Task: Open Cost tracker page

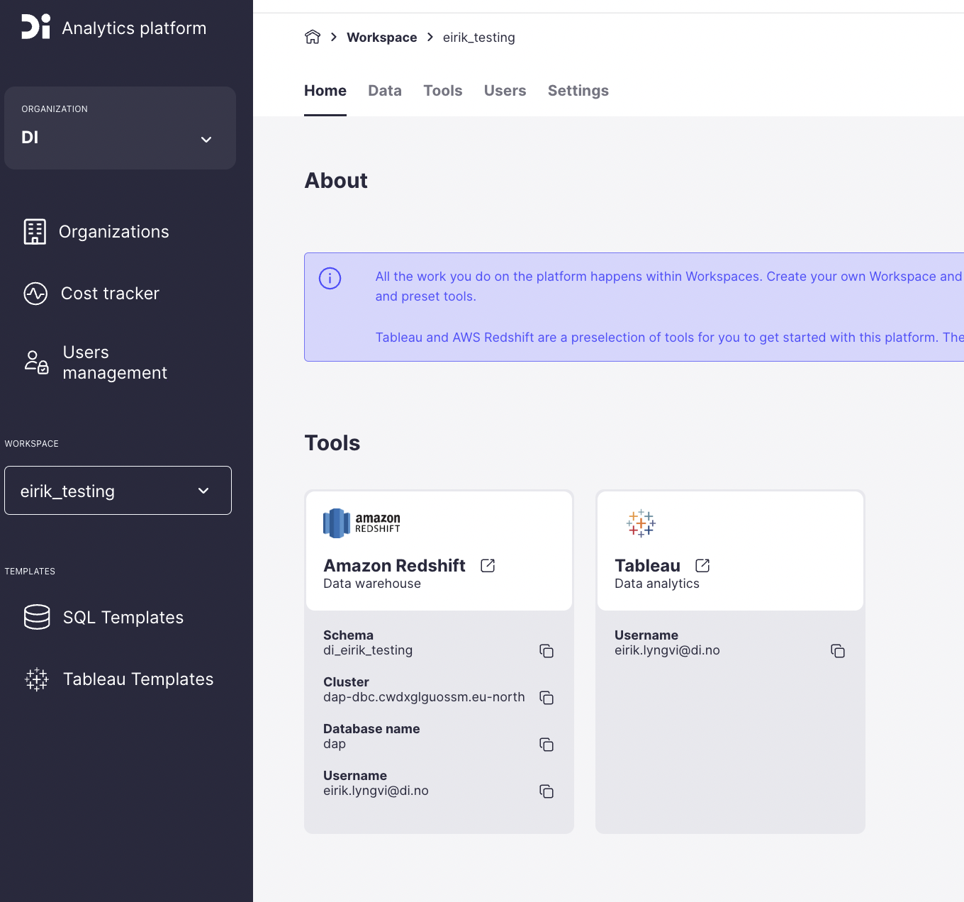Action: 111,294
